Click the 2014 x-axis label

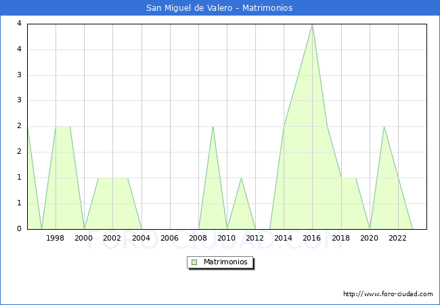[x=284, y=238]
